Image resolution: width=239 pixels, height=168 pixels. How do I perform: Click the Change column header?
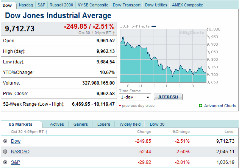(x=144, y=132)
